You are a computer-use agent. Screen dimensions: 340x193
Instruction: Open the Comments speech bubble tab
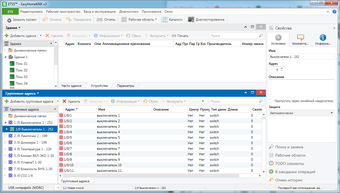click(x=300, y=38)
